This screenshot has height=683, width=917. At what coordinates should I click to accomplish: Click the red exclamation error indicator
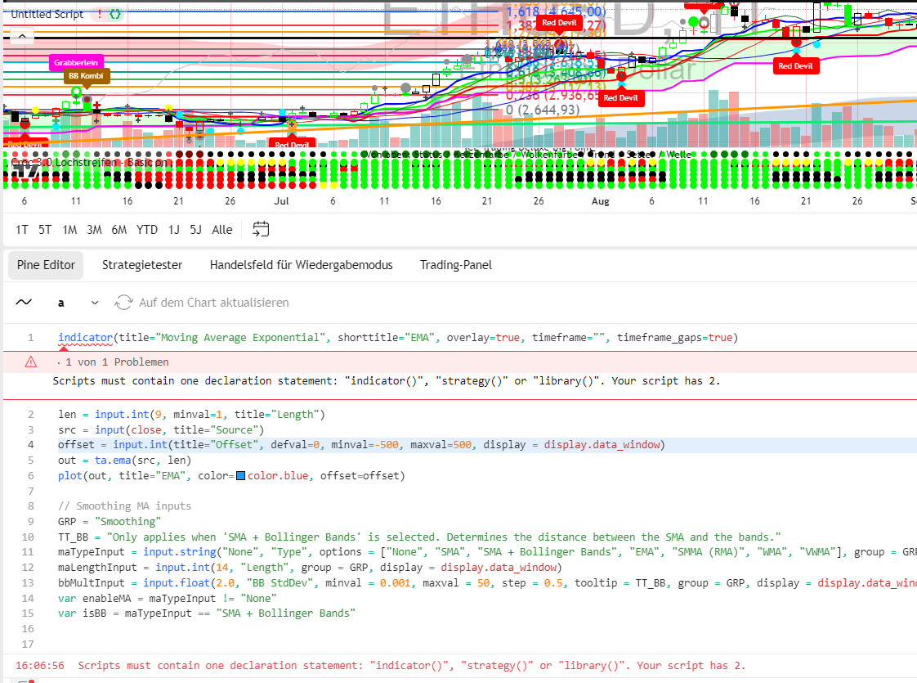(x=100, y=14)
